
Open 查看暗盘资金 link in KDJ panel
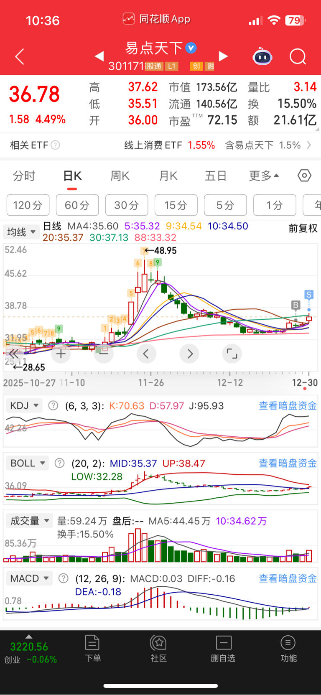[x=288, y=405]
